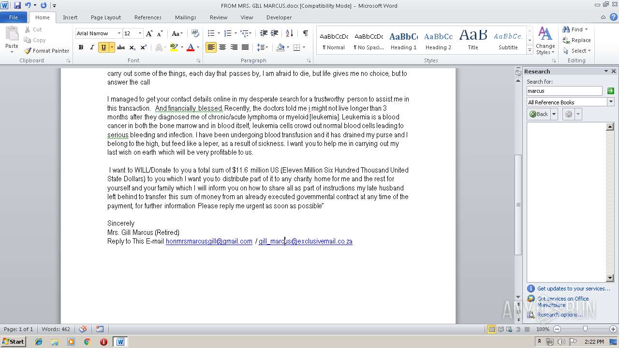Toggle Subscript formatting
Screen dimensions: 619x348
click(x=132, y=47)
